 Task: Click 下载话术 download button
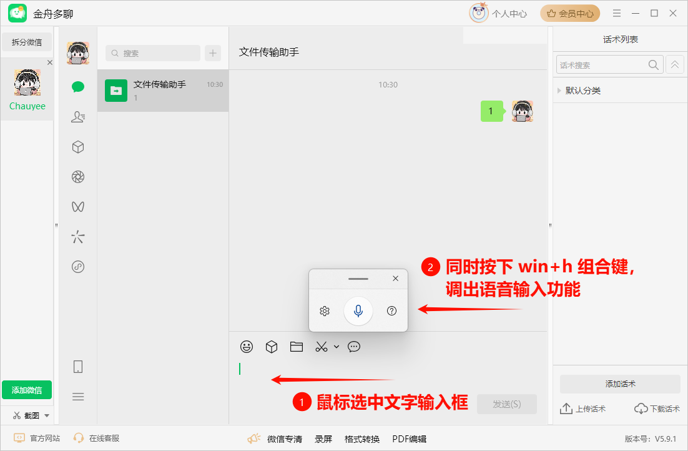click(657, 409)
